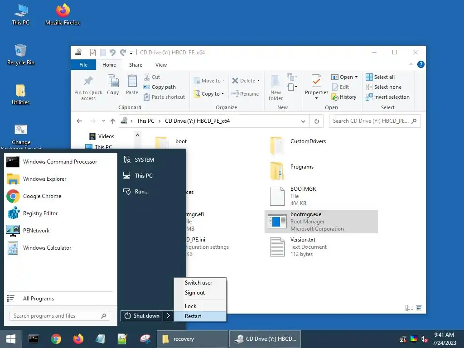Click the volume muted tray icon

click(424, 339)
